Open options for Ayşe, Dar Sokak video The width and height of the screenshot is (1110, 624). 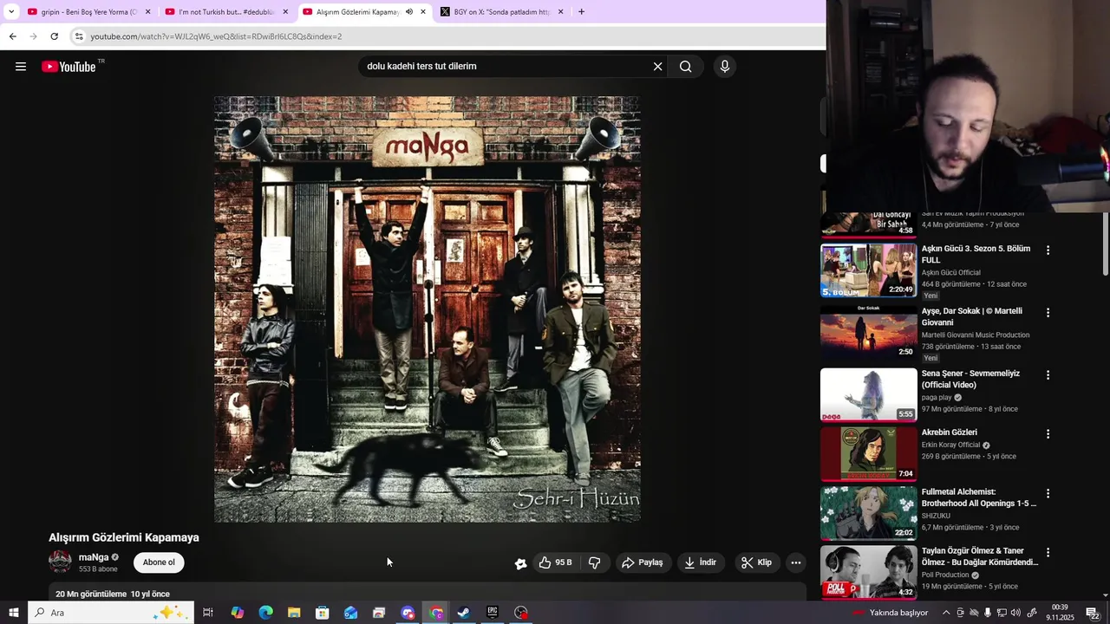[1048, 312]
